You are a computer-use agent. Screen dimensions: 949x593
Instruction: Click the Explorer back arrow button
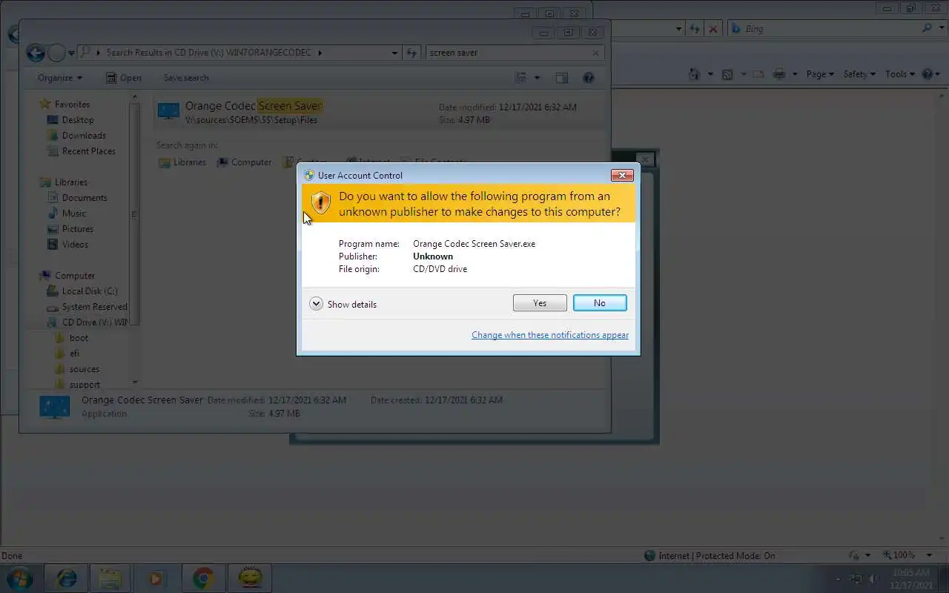pyautogui.click(x=36, y=53)
